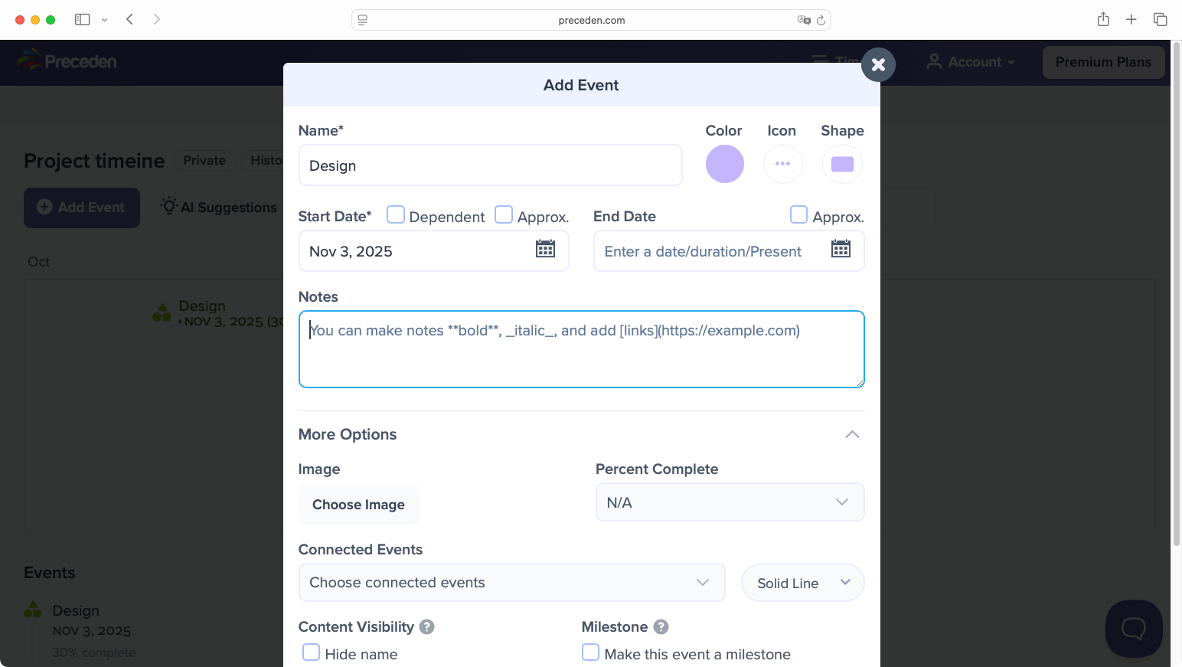Open the event icon picker
The height and width of the screenshot is (667, 1182).
782,164
